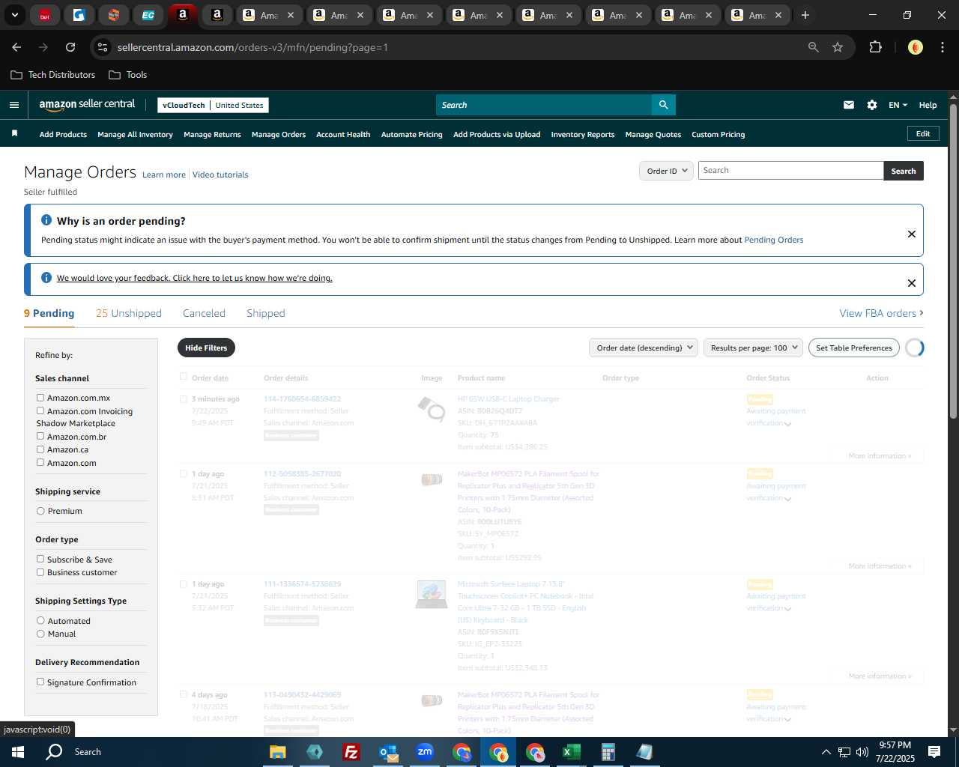Check the Amazon.ca sales channel
This screenshot has width=959, height=767.
[40, 449]
